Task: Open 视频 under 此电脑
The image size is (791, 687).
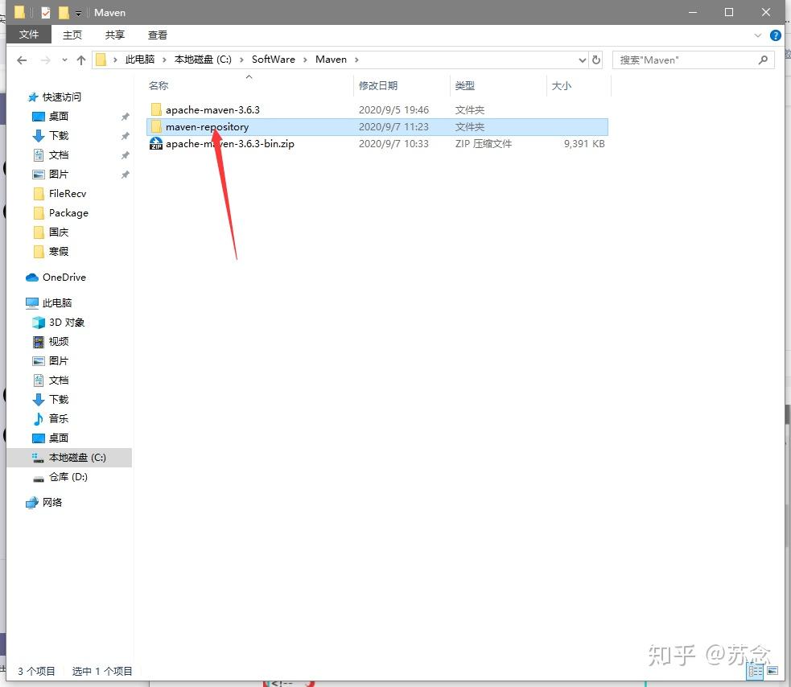Action: click(x=59, y=341)
